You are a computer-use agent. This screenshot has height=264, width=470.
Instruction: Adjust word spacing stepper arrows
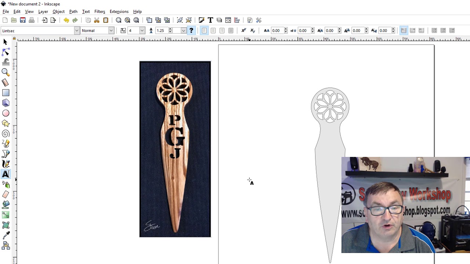[x=312, y=31]
